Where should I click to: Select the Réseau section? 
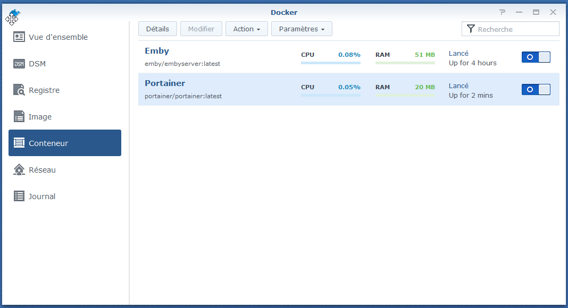coord(65,169)
